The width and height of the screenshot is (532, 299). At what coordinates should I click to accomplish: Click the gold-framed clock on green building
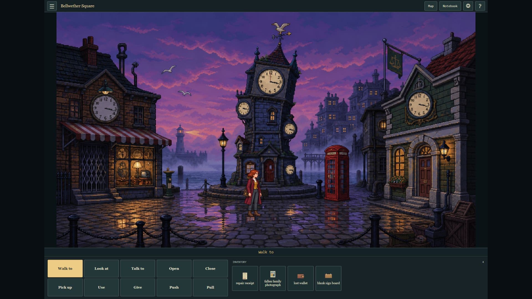[x=420, y=105]
